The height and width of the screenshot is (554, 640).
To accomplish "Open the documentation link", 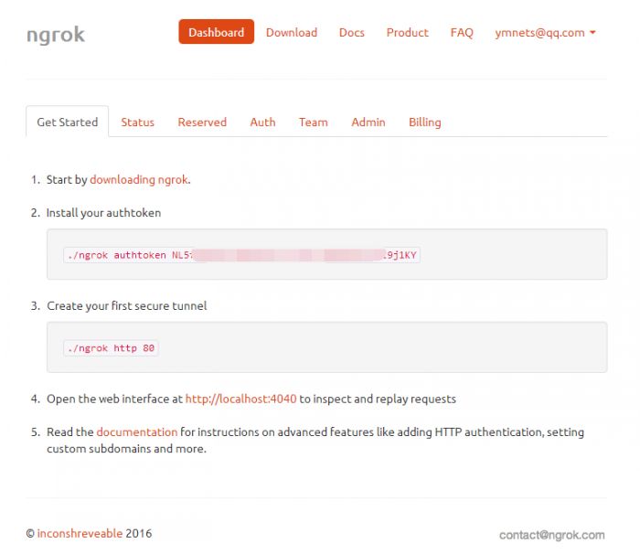I will [x=137, y=431].
